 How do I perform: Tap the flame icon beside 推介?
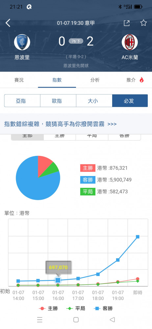tap(141, 80)
